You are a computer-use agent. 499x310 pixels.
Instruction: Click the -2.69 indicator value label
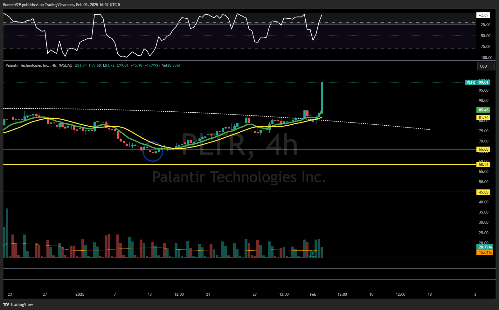click(x=483, y=15)
